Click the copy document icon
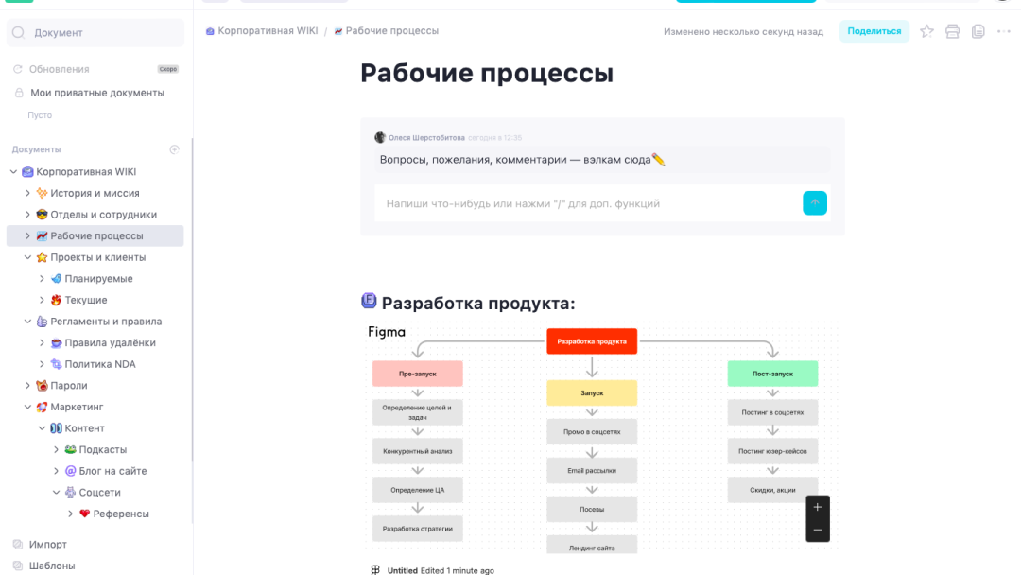Viewport: 1021px width, 575px height. 978,31
